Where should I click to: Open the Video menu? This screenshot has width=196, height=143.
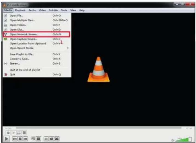[x=42, y=10]
